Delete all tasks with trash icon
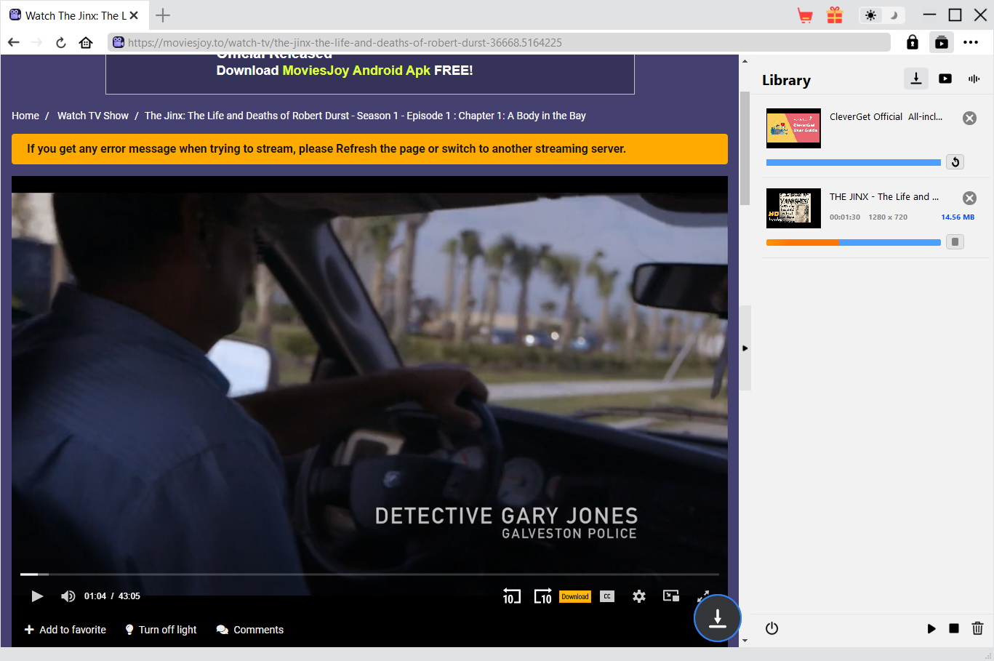This screenshot has height=661, width=994. (978, 628)
